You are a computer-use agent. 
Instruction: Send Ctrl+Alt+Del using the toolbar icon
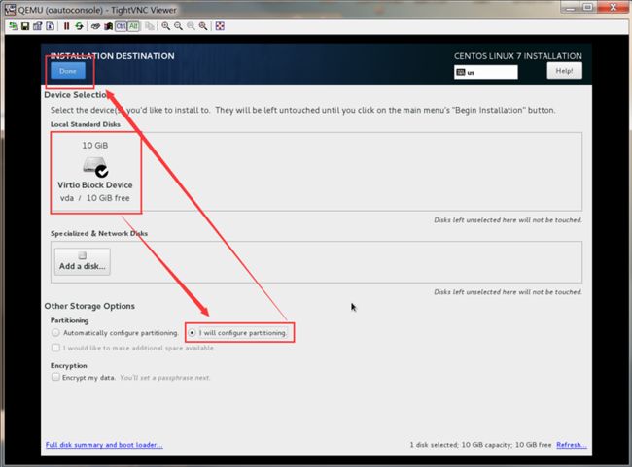click(x=95, y=26)
